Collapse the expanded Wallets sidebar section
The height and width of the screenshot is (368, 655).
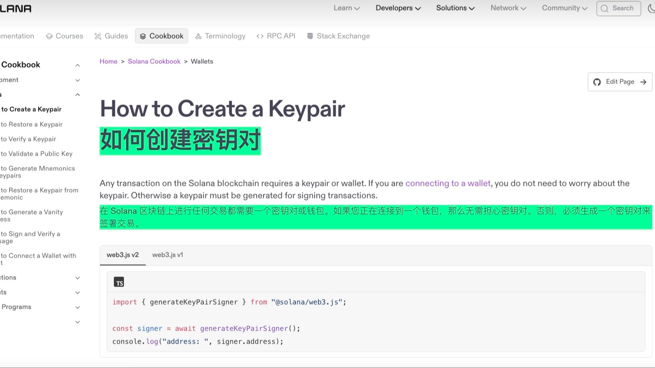[78, 95]
